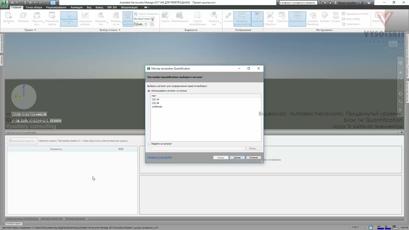Viewport: 409px width, 230px height.
Task: Open the Комментарии panel tab
Action: [x=14, y=224]
